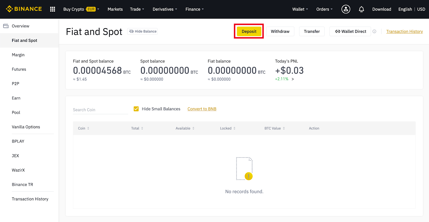Click the +2.11% PNL percentage

pos(282,79)
